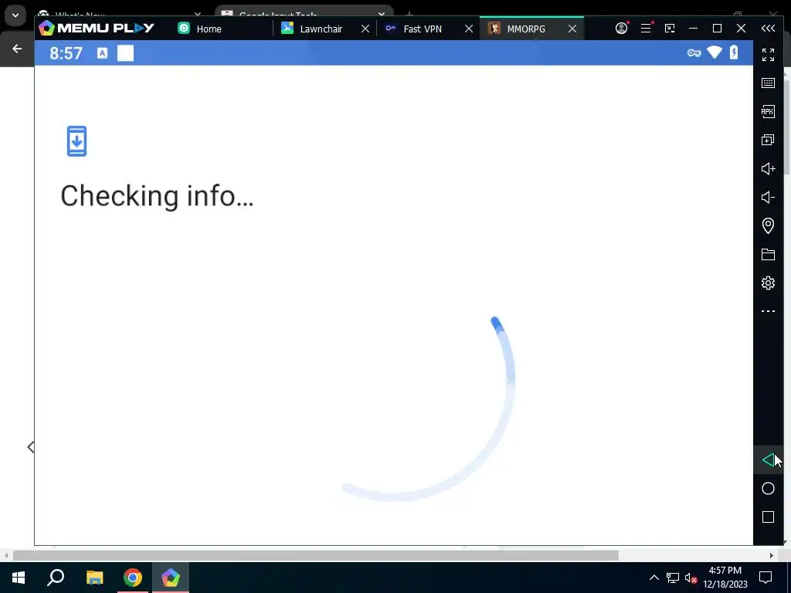Click the scrollbar left arrow
This screenshot has height=593, width=791.
(x=6, y=555)
